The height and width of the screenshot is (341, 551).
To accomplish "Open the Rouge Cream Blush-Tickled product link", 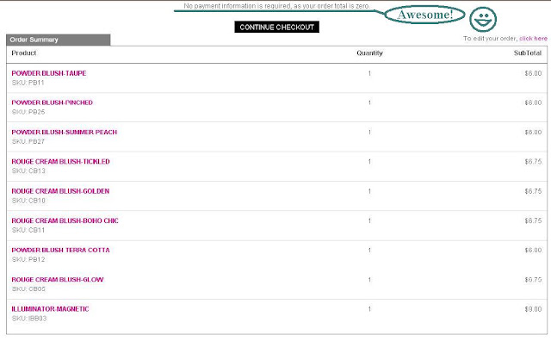I will click(x=60, y=162).
